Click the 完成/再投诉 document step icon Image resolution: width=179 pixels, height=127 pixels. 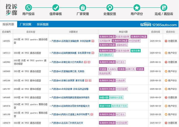coord(164,8)
